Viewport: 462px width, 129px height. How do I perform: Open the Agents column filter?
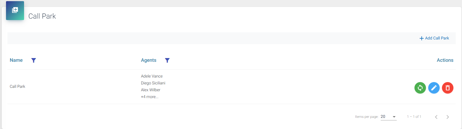(x=167, y=60)
